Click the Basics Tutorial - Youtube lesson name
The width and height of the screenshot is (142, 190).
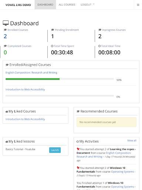tap(20, 149)
